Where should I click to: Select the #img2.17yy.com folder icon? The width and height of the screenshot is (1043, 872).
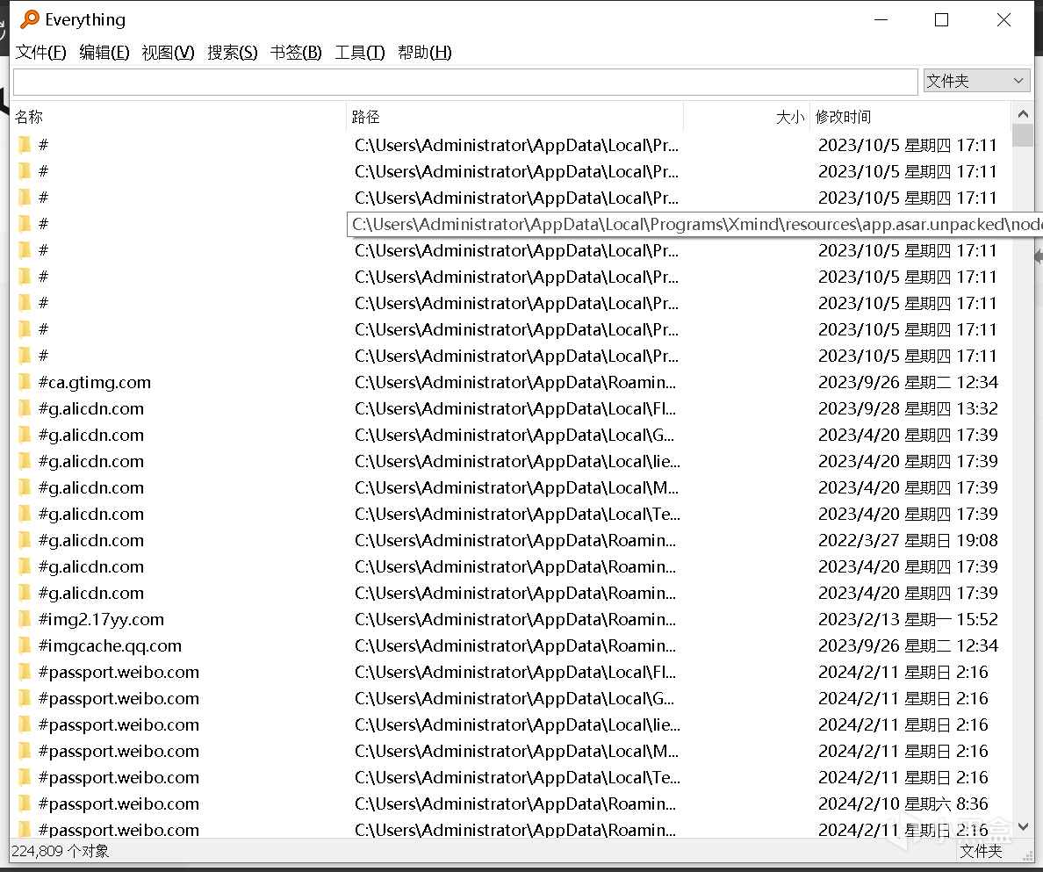point(25,619)
